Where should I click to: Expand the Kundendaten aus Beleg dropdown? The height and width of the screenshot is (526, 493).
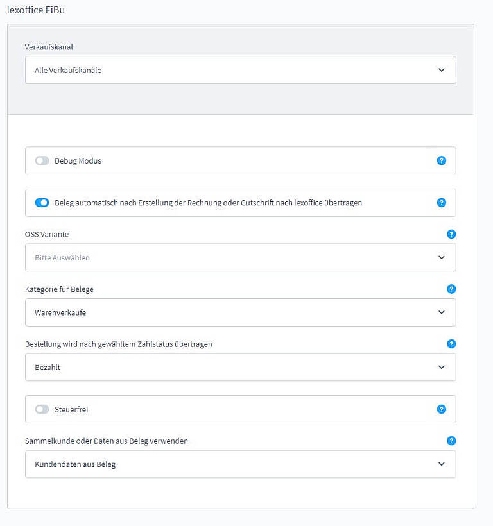[x=240, y=464]
